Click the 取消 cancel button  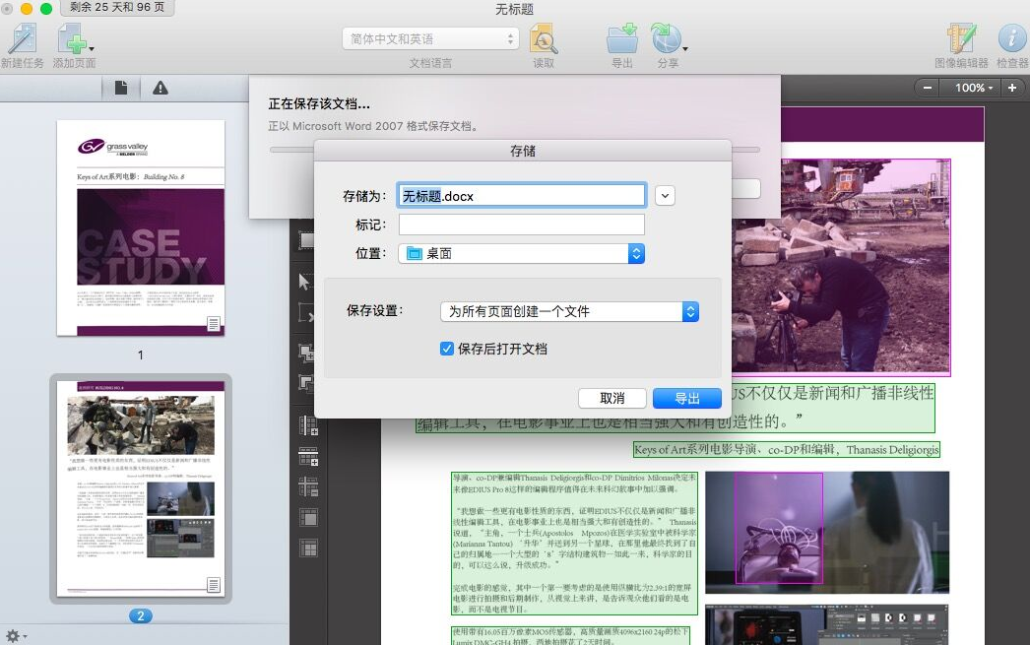[x=612, y=398]
